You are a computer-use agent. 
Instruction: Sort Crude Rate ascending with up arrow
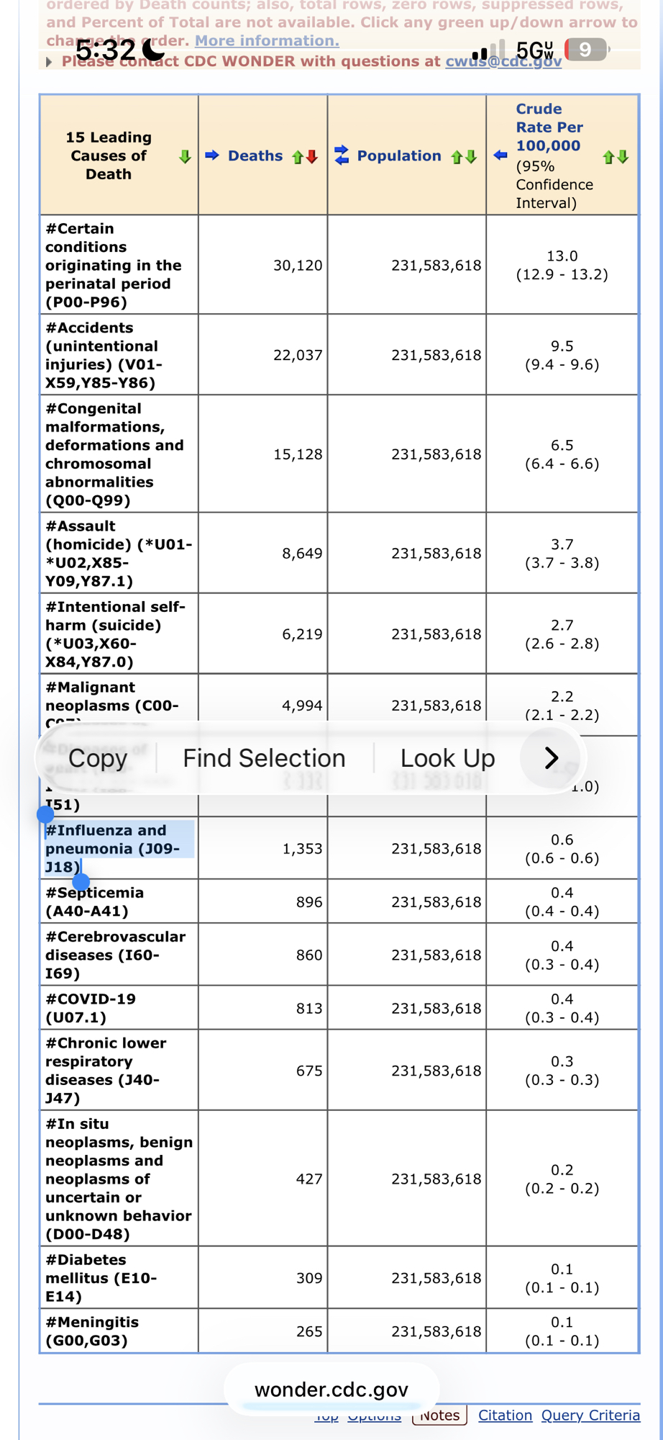[608, 157]
